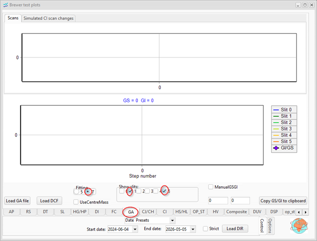The width and height of the screenshot is (317, 241).
Task: Click the Slit 3 legend entry
Action: (x=284, y=129)
